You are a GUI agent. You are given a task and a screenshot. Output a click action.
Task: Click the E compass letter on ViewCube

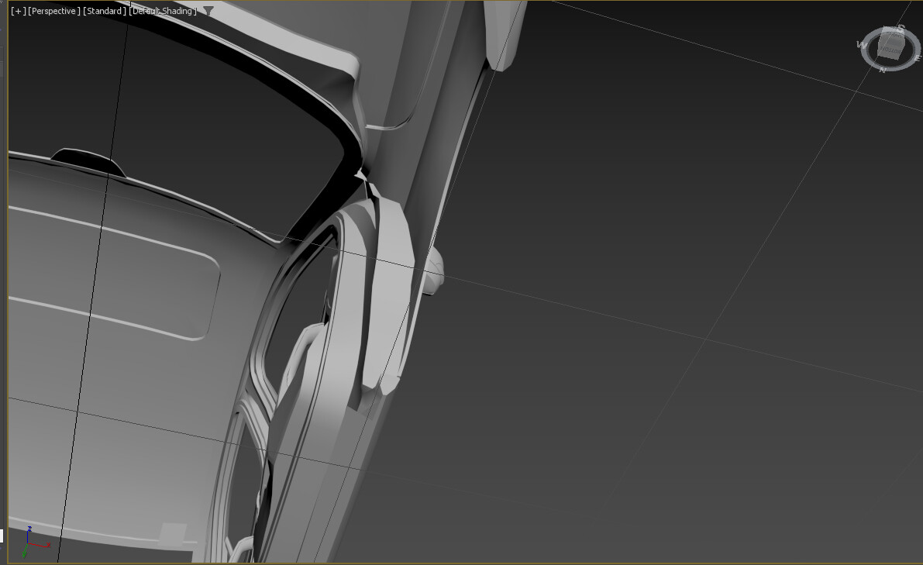917,58
